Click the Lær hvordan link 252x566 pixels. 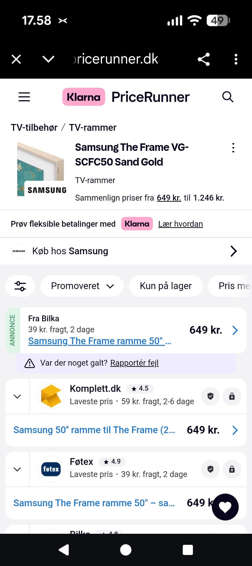click(x=181, y=224)
